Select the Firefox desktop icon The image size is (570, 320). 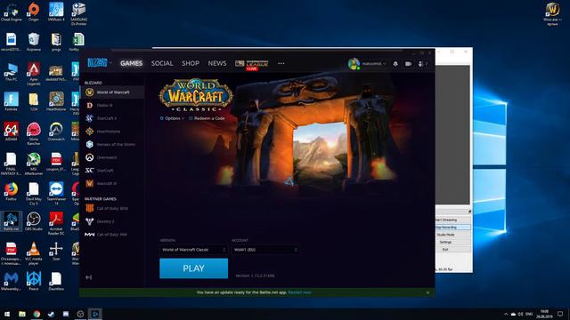tap(11, 192)
